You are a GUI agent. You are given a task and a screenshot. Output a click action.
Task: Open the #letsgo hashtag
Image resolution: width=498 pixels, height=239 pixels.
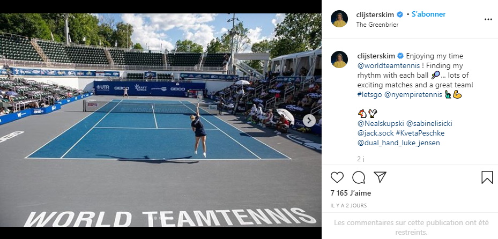[x=369, y=95]
